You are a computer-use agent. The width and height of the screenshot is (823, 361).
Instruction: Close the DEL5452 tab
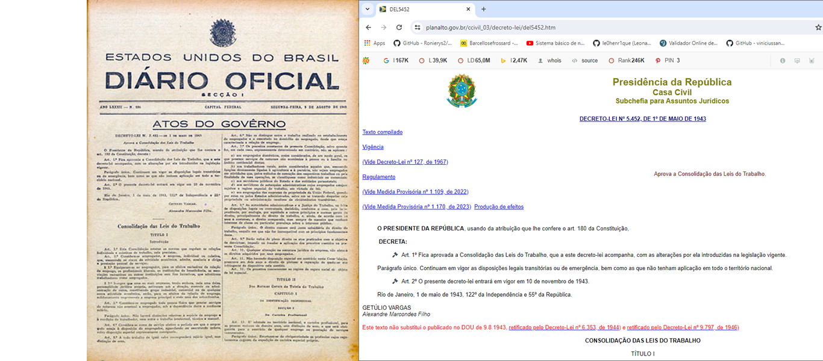pyautogui.click(x=469, y=10)
